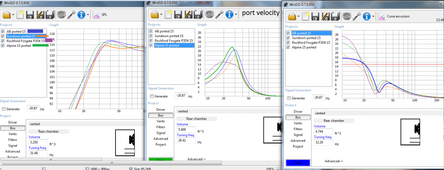Save project icon in Cone excursion window
The width and height of the screenshot is (444, 170).
(x=315, y=16)
